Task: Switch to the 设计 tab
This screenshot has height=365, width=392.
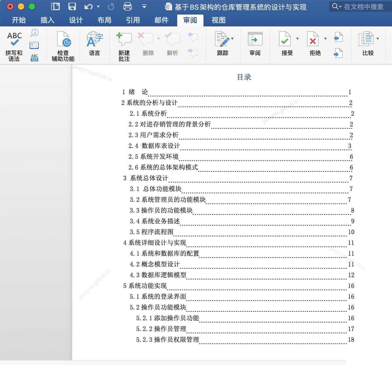Action: 76,20
